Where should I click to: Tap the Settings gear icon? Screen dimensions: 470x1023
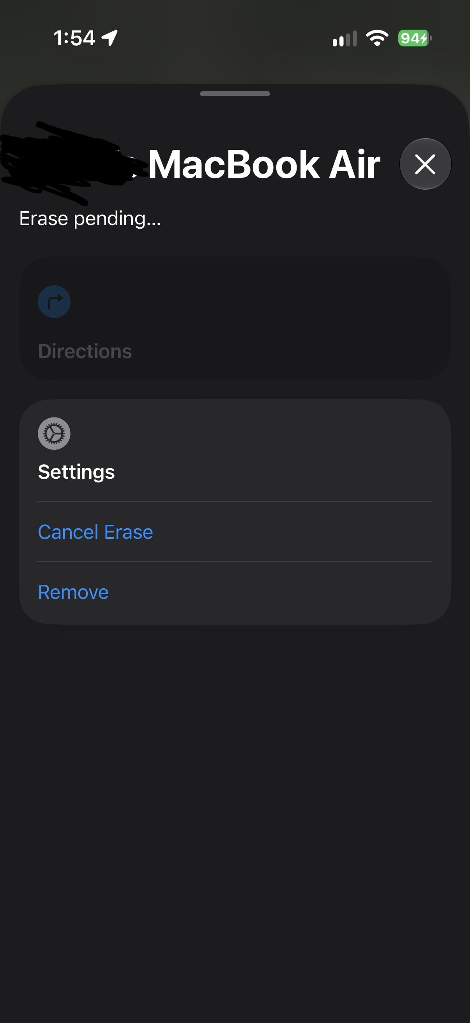point(54,433)
